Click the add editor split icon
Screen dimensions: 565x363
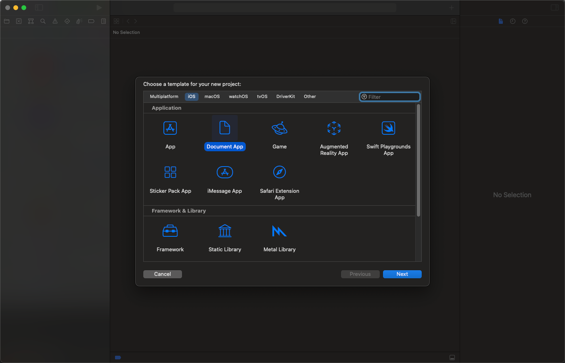pyautogui.click(x=453, y=21)
